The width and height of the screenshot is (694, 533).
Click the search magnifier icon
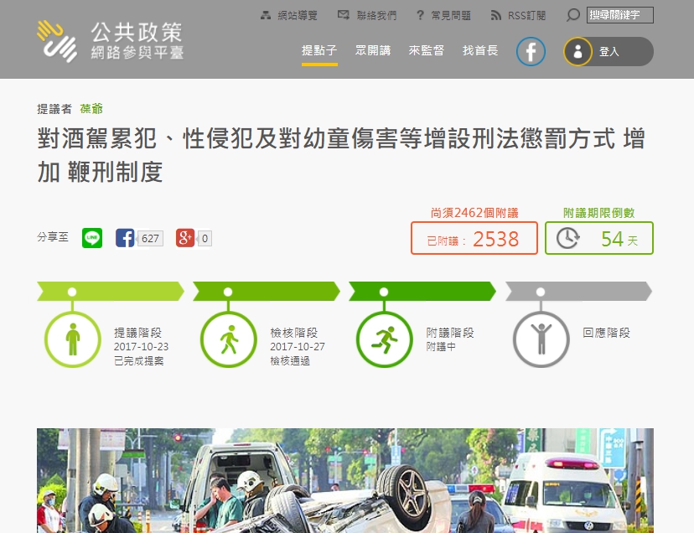(x=573, y=15)
